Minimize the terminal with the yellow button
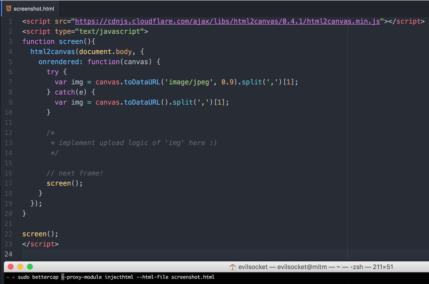Screen dimensions: 429x284 (20, 266)
